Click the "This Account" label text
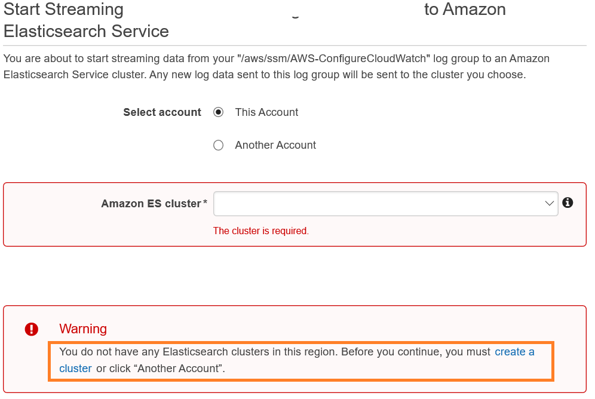Screen dimensions: 595x399 coord(266,112)
